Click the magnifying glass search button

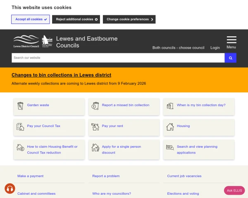[x=230, y=58]
